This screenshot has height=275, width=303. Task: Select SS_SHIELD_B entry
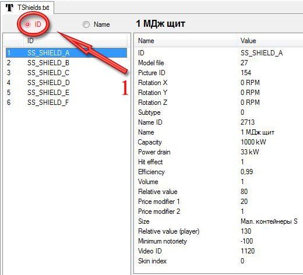(66, 63)
